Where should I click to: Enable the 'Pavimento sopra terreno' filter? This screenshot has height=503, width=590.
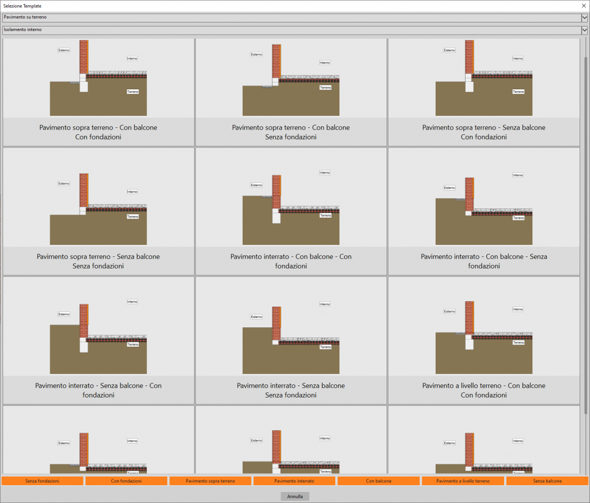pyautogui.click(x=210, y=481)
